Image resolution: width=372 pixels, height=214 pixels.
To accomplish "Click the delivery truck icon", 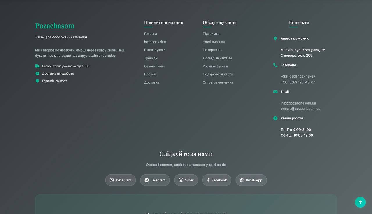I will click(37, 66).
